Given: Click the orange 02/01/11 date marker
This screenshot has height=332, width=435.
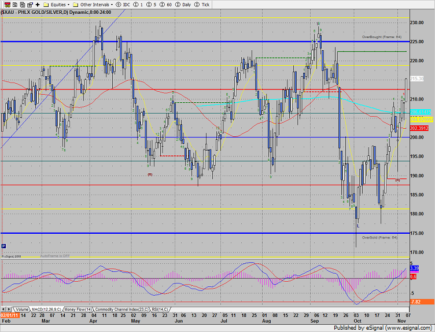Looking at the screenshot, I should click(10, 315).
